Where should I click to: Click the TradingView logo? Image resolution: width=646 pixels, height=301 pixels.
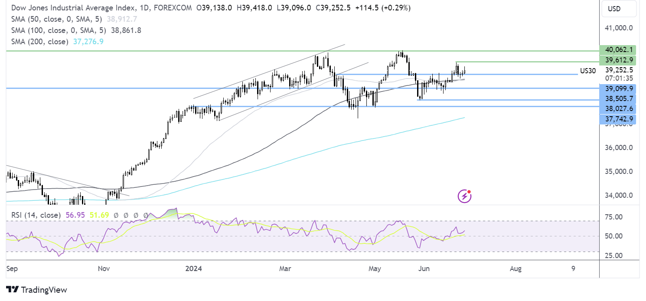pos(37,290)
